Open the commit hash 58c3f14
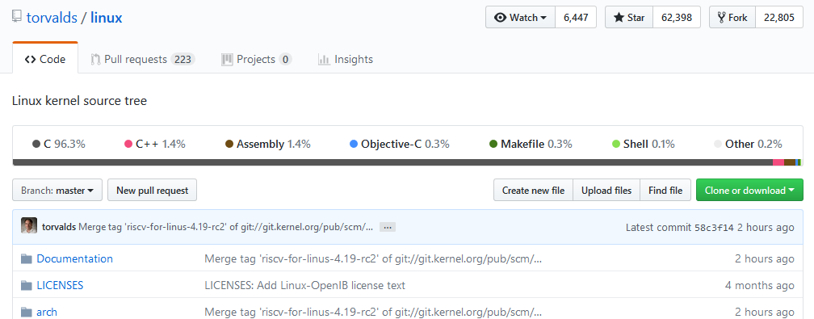The image size is (814, 319). point(714,228)
